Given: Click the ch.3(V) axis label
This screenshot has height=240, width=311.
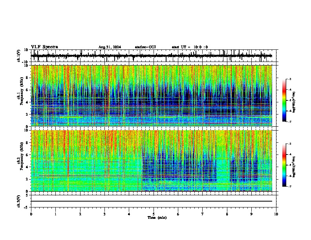Looking at the screenshot, I should coord(19,201).
